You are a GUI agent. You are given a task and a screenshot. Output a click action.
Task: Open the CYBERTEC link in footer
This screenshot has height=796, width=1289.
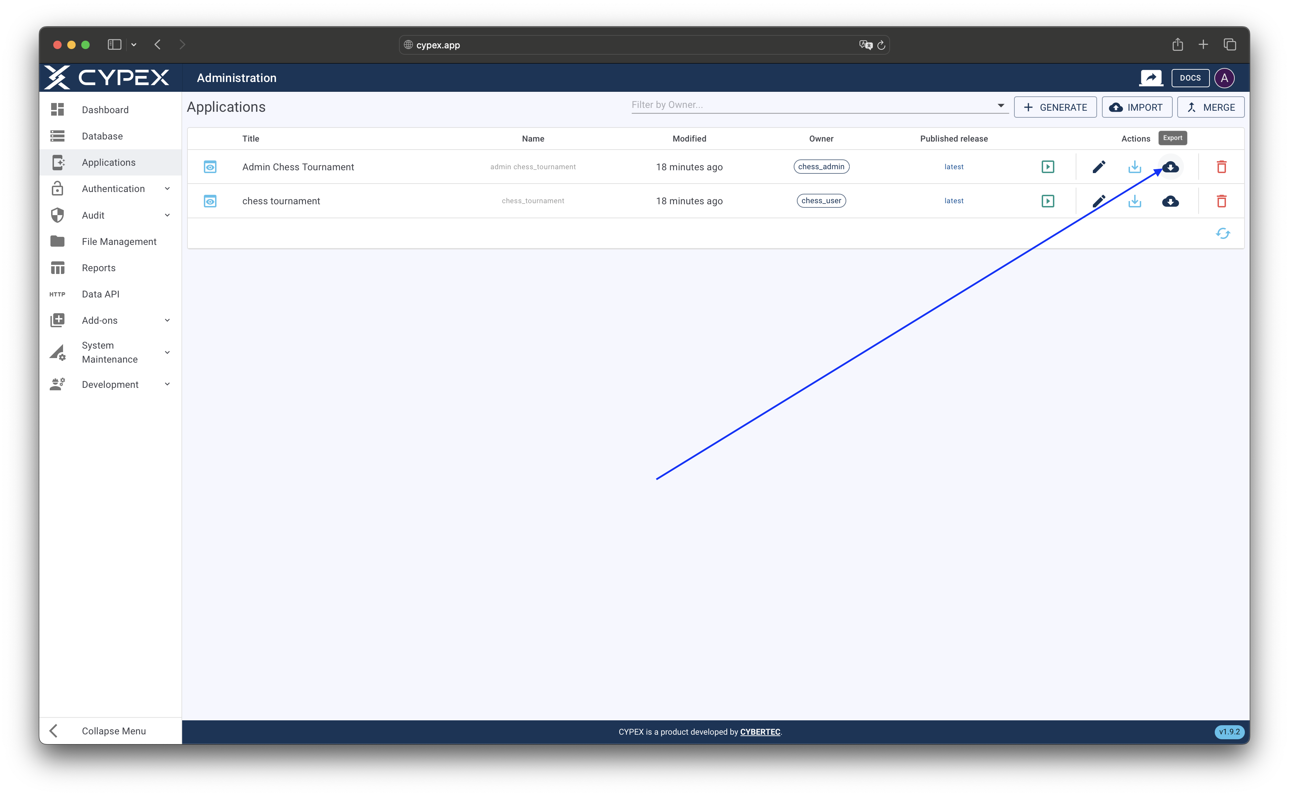[x=759, y=732]
